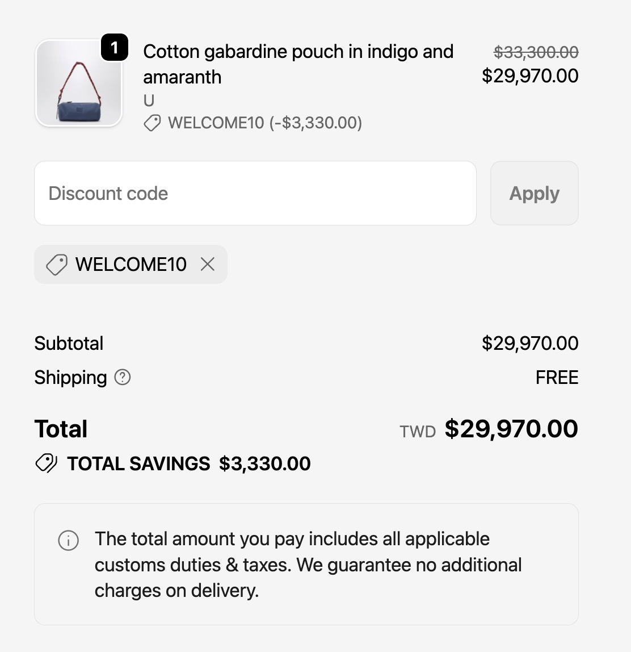Click the FREE shipping value
The height and width of the screenshot is (652, 631).
(x=557, y=377)
